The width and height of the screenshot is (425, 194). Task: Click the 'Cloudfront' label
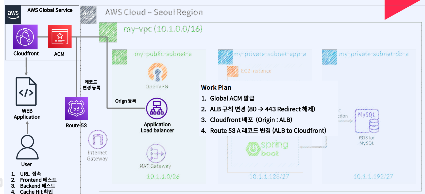tap(26, 53)
